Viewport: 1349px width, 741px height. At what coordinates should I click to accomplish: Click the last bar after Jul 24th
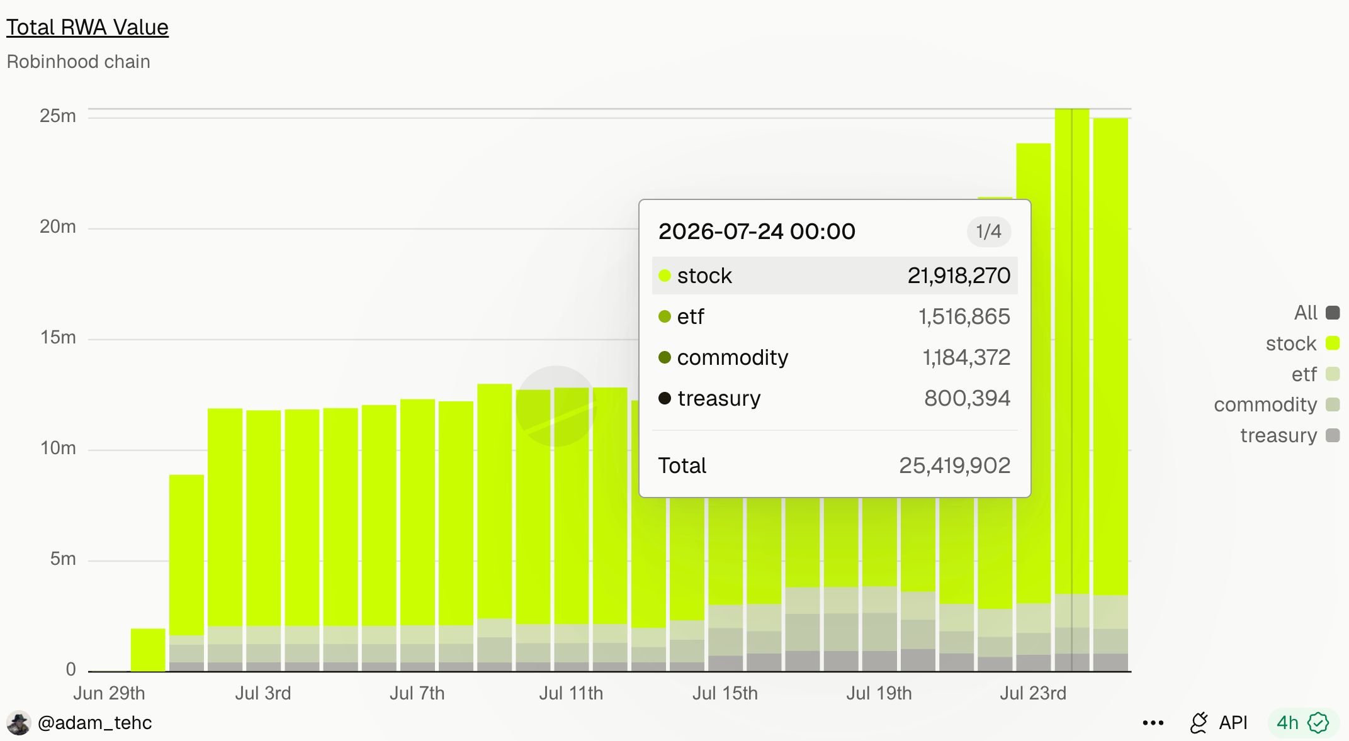point(1110,394)
